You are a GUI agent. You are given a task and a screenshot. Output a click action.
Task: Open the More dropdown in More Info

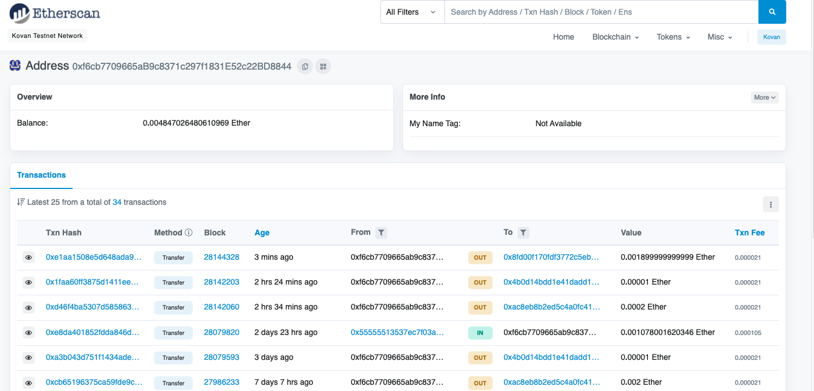coord(765,97)
